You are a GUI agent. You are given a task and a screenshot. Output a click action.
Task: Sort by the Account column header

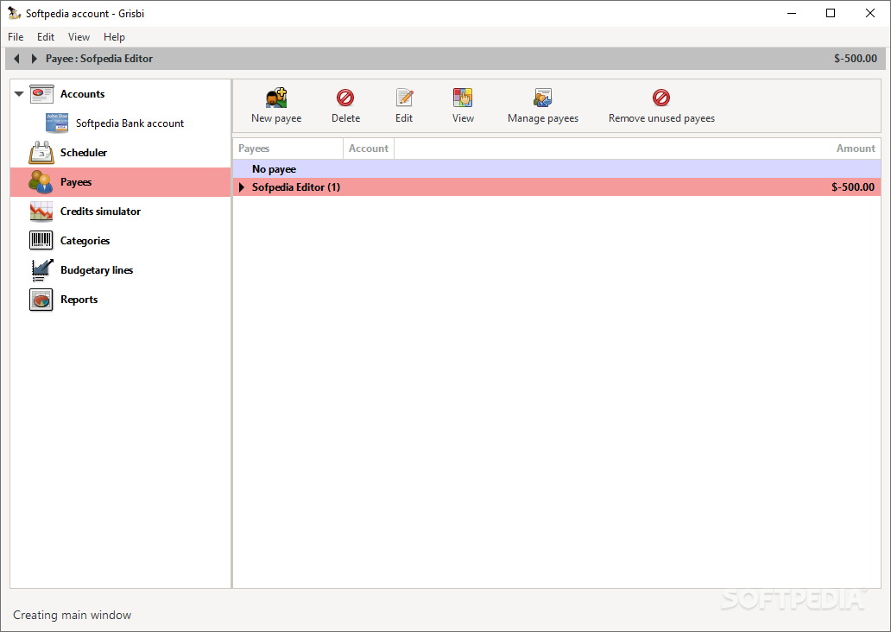(368, 149)
